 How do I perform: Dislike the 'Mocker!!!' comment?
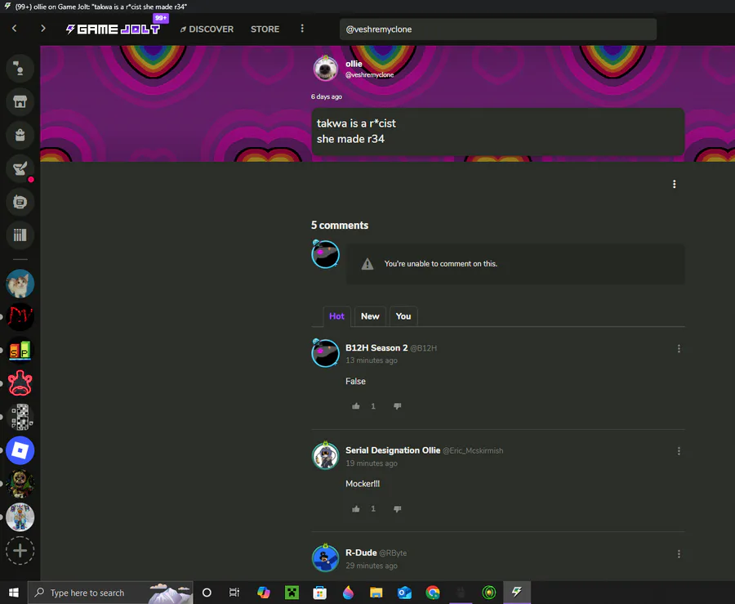point(397,509)
